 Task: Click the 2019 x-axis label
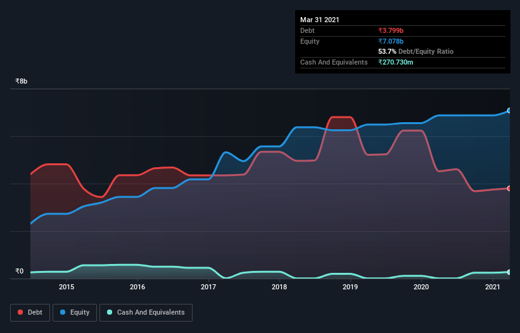click(350, 287)
